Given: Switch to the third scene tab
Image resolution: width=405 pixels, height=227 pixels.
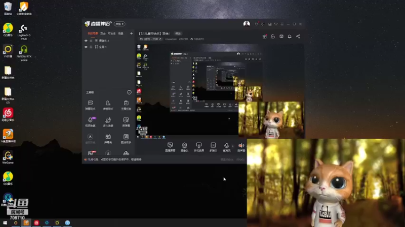Looking at the screenshot, I should (111, 33).
